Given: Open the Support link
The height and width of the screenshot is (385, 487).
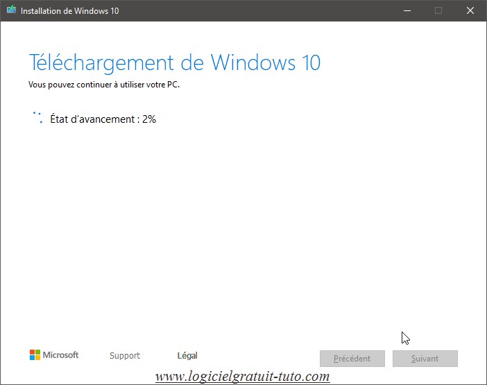Looking at the screenshot, I should 125,355.
